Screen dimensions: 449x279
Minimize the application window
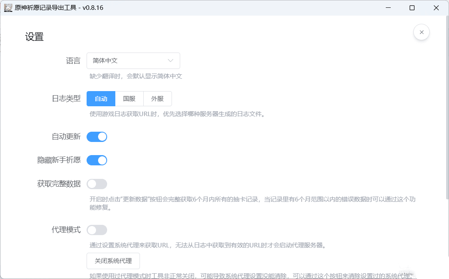pos(389,8)
